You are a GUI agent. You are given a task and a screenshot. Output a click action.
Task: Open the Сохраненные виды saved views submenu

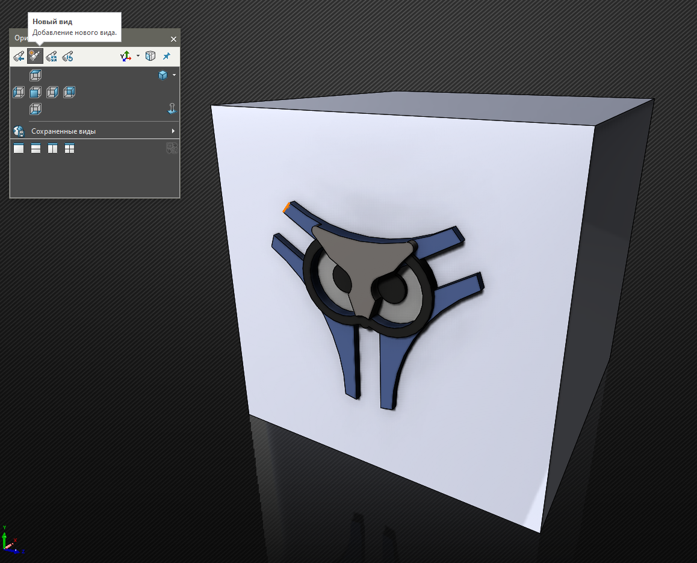(x=94, y=131)
